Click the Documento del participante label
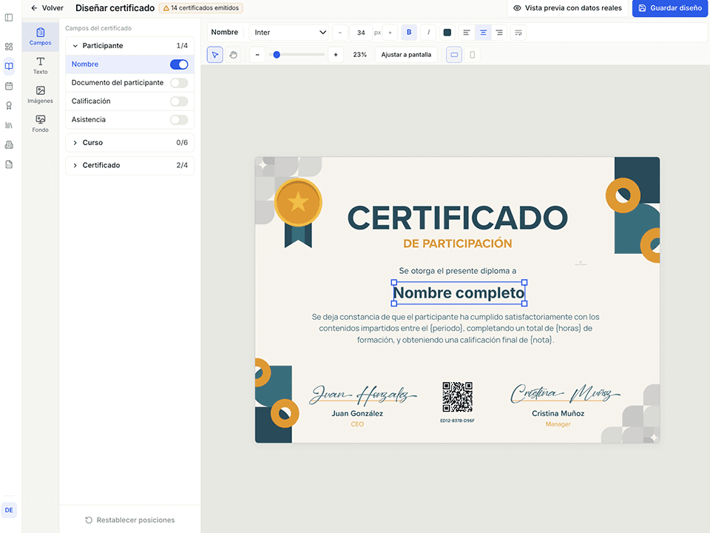This screenshot has width=710, height=533. tap(118, 83)
